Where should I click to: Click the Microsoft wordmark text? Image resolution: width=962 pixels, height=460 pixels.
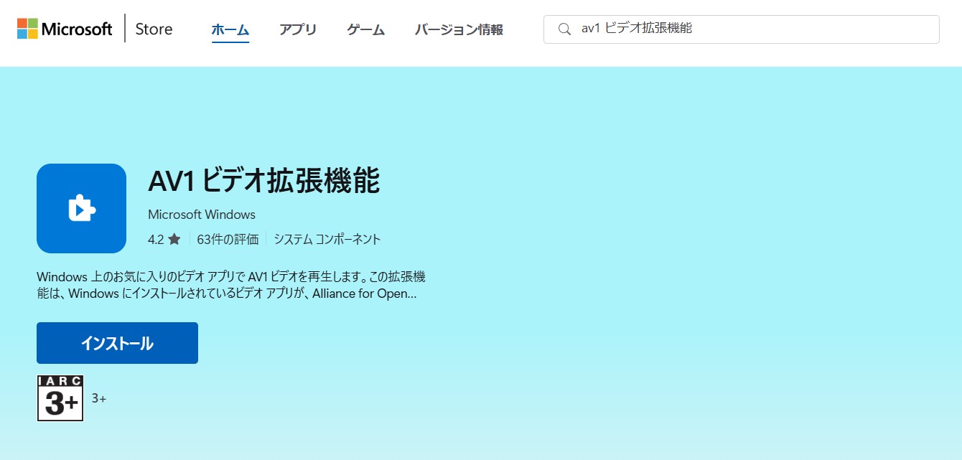[77, 29]
